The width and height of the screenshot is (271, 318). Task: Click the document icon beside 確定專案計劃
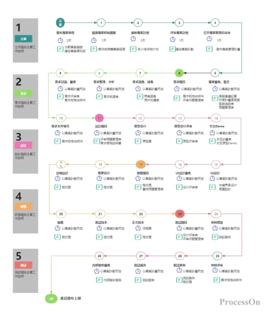(x=172, y=49)
